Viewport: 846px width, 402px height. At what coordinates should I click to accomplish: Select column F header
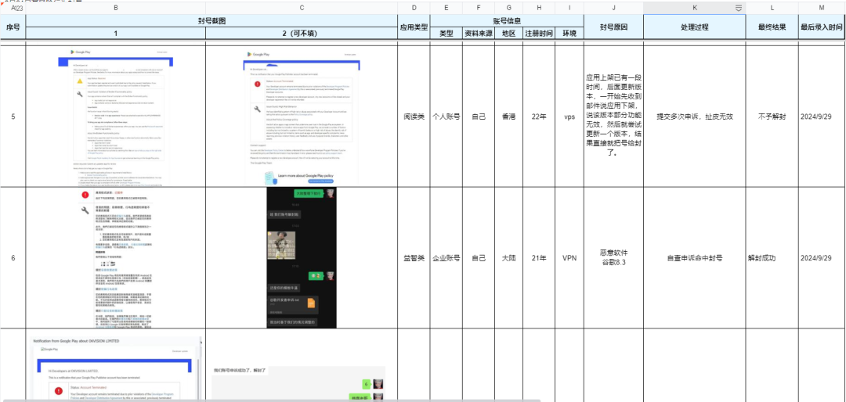[479, 8]
